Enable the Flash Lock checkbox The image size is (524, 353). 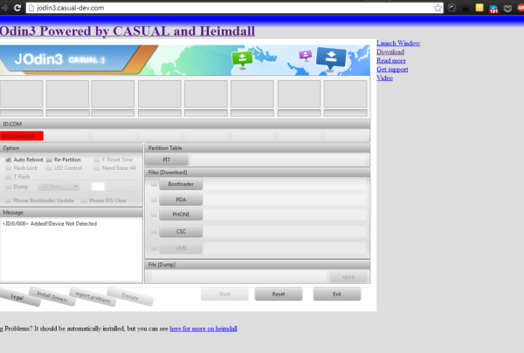pyautogui.click(x=9, y=168)
